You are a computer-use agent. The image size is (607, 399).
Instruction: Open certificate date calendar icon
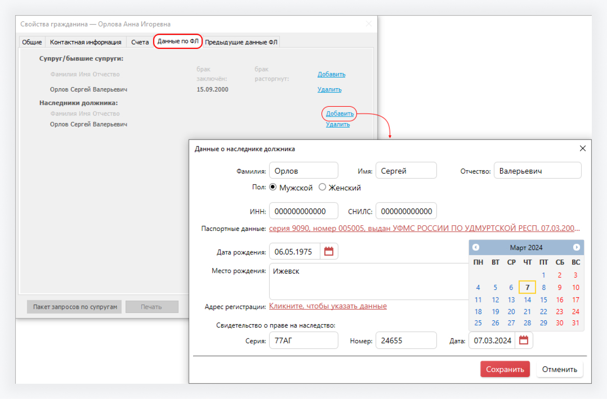(524, 340)
